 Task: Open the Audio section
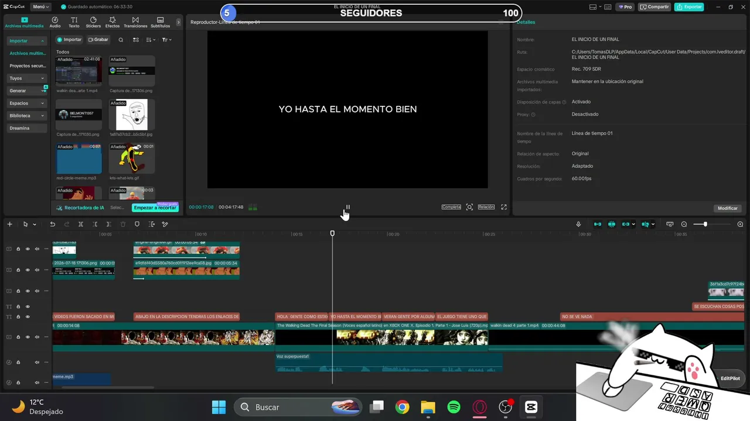[55, 22]
